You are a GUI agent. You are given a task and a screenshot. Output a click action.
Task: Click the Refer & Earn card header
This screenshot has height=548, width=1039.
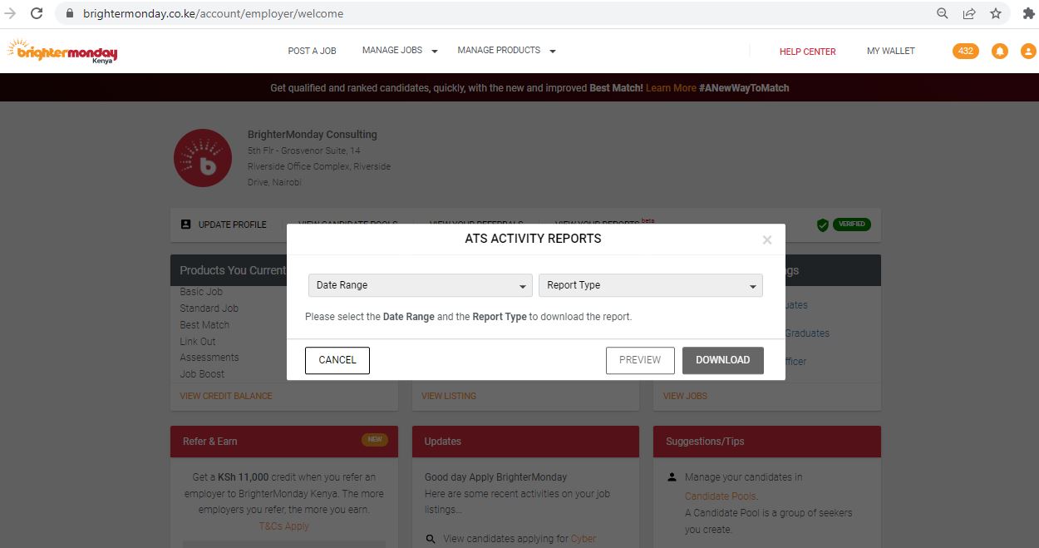(284, 442)
